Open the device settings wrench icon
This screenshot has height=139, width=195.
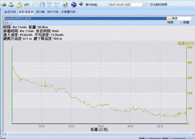click(11, 5)
